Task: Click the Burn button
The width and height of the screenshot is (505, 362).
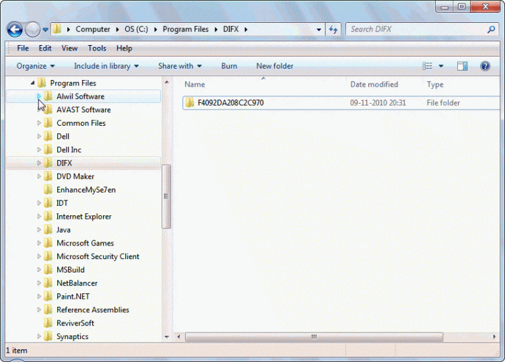Action: (229, 66)
